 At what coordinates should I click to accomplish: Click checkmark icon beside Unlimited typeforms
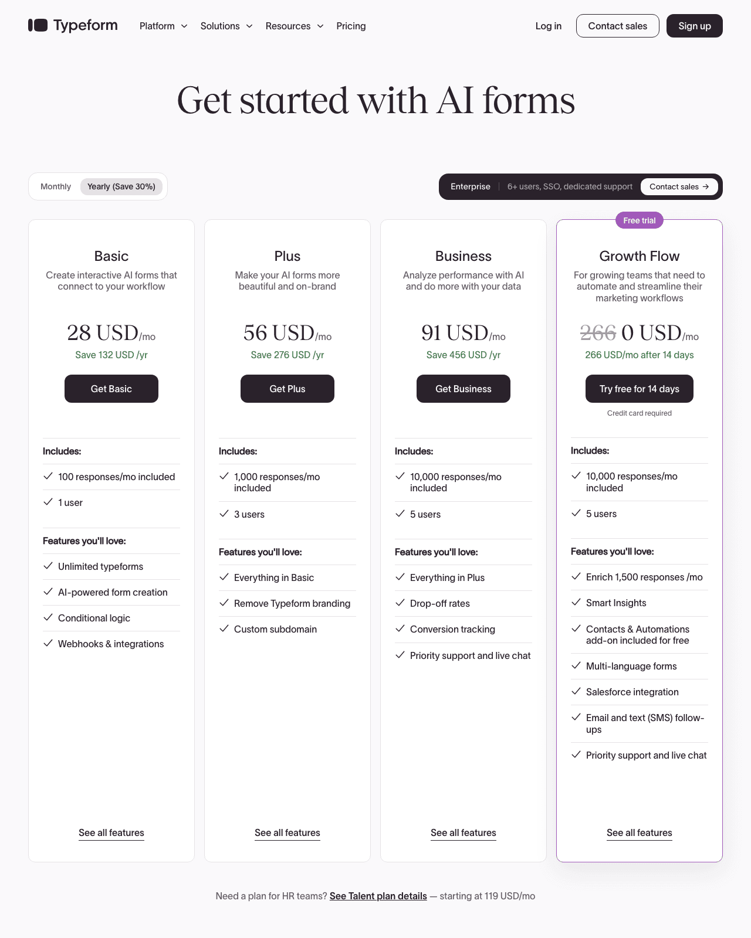click(48, 566)
